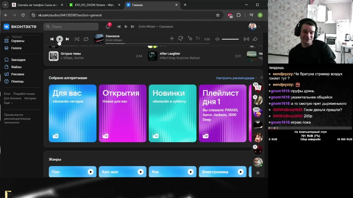Click play in top header mini-player

[x=126, y=26]
